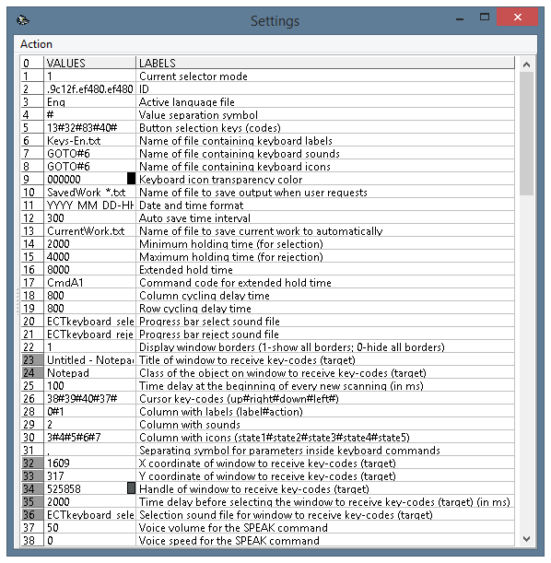Click the 'YYYY_MM_DD-HH' date format value
Image resolution: width=551 pixels, height=563 pixels.
pyautogui.click(x=89, y=205)
